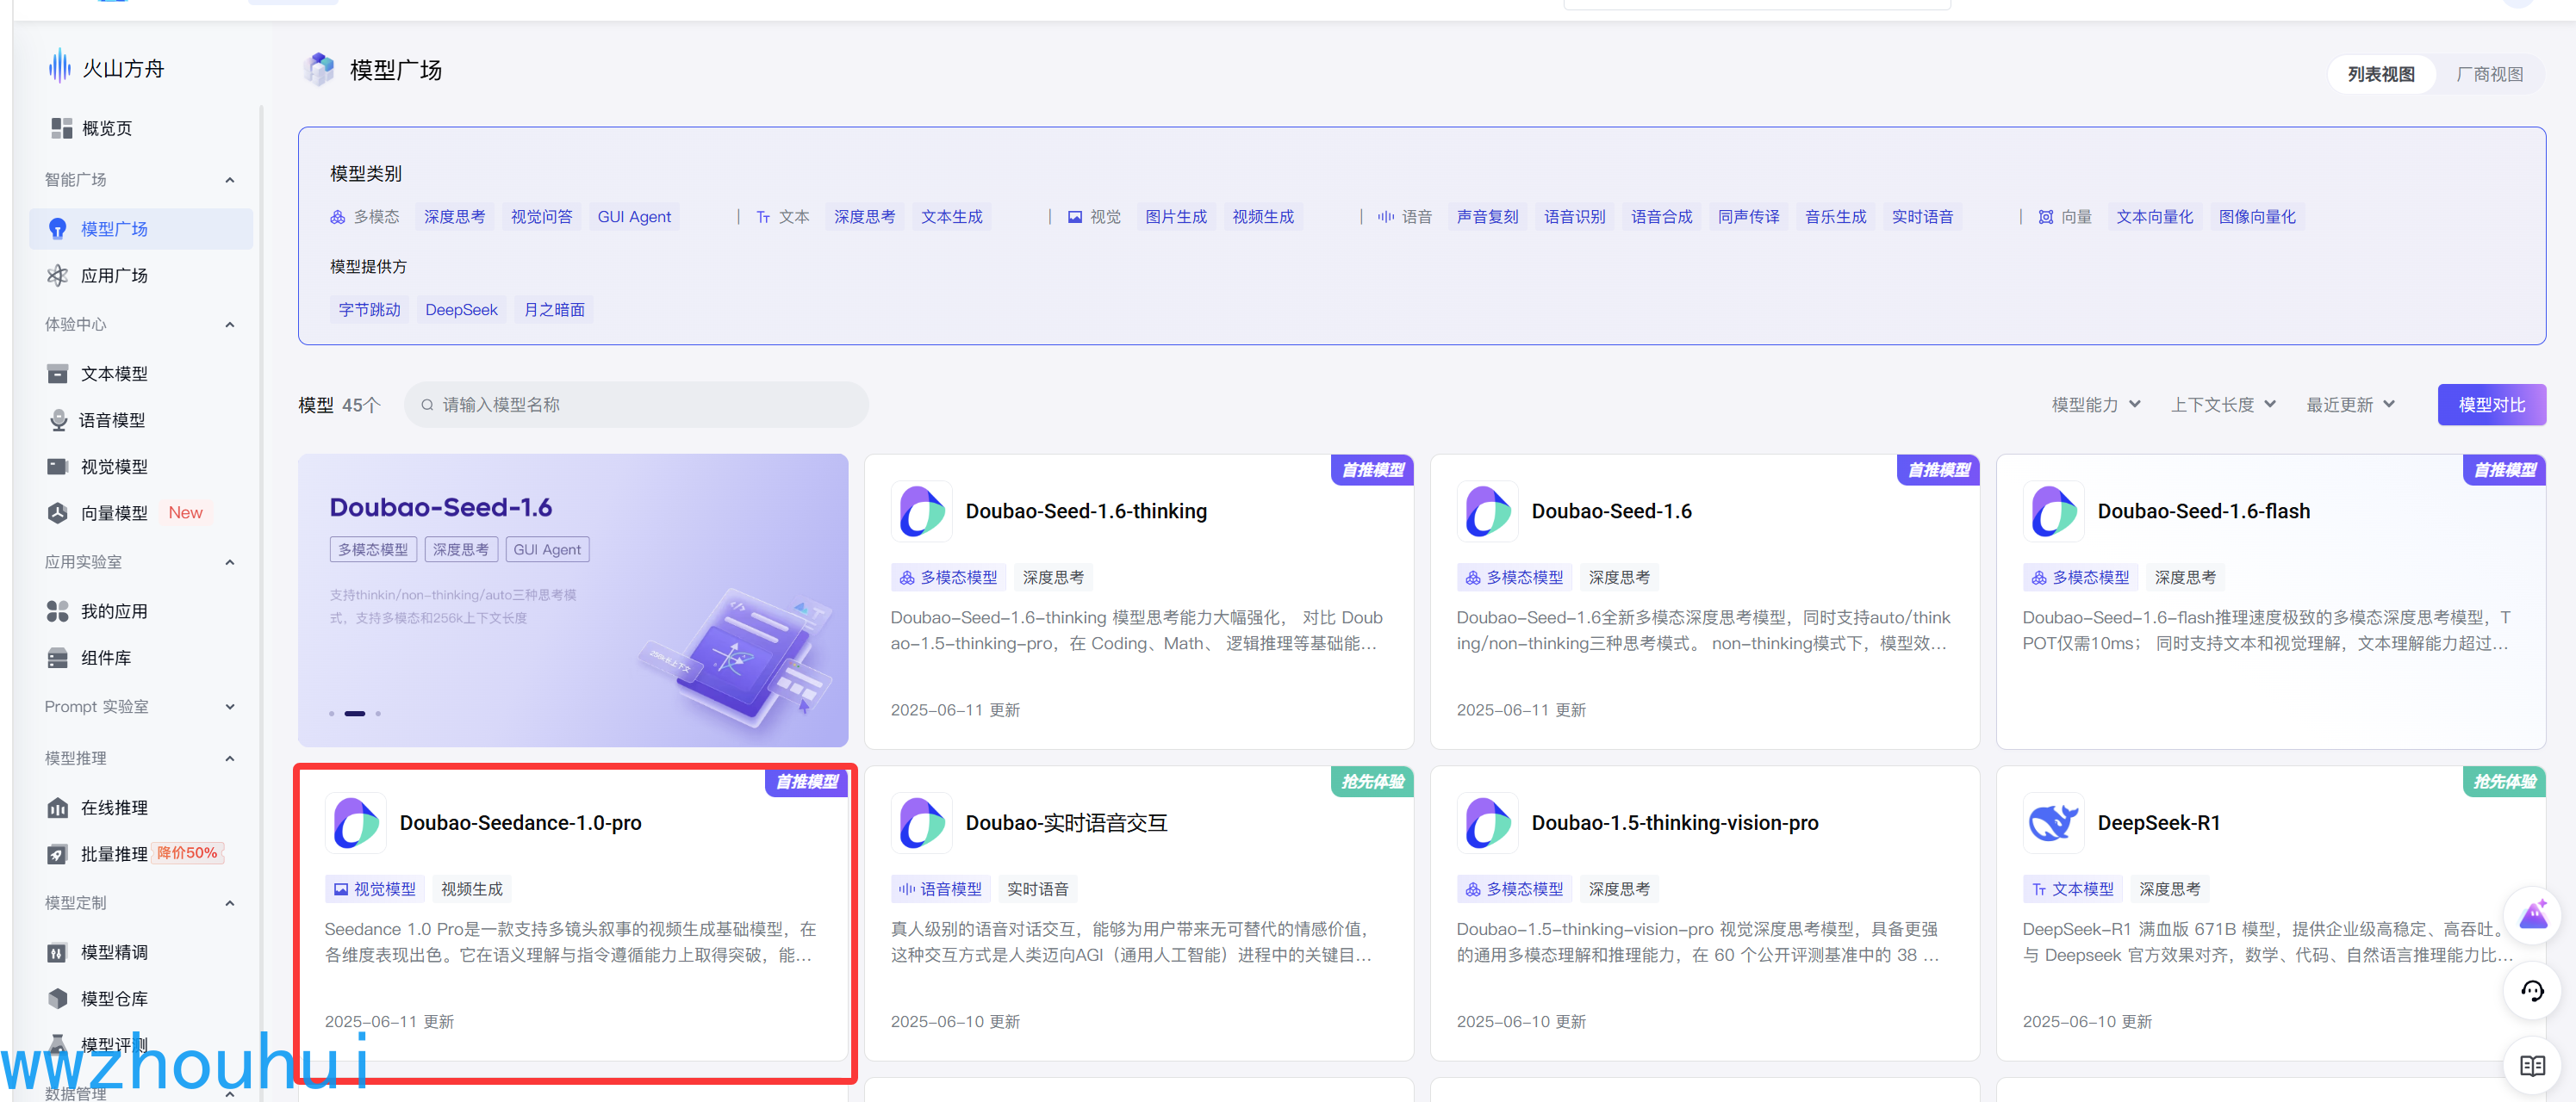2576x1102 pixels.
Task: Click the DeepSeek-R1 whale icon
Action: tap(2054, 823)
